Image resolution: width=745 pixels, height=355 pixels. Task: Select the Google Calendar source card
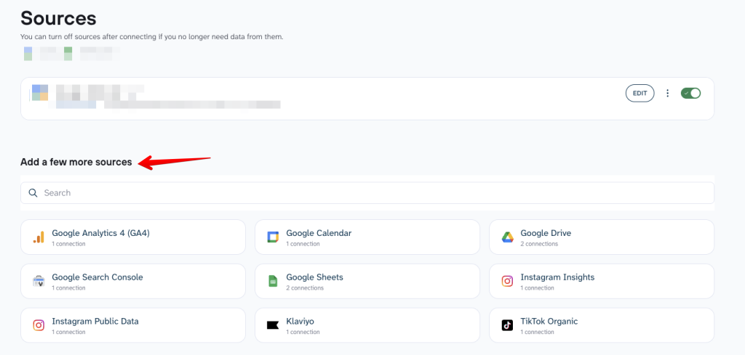click(367, 237)
